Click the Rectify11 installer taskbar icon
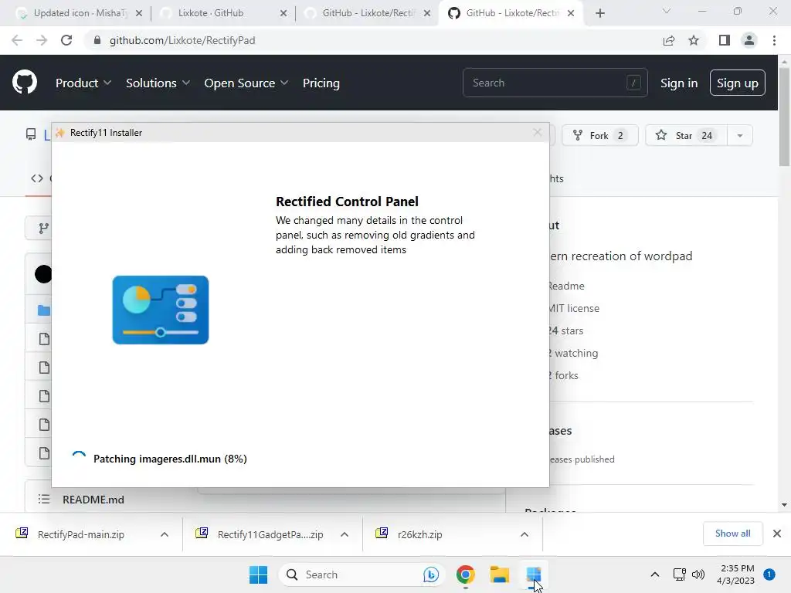The width and height of the screenshot is (791, 593). (533, 574)
